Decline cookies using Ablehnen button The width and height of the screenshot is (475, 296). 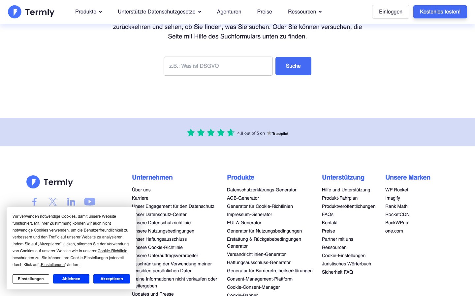[71, 279]
